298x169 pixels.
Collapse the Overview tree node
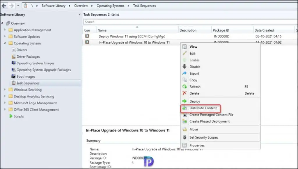tap(2, 23)
